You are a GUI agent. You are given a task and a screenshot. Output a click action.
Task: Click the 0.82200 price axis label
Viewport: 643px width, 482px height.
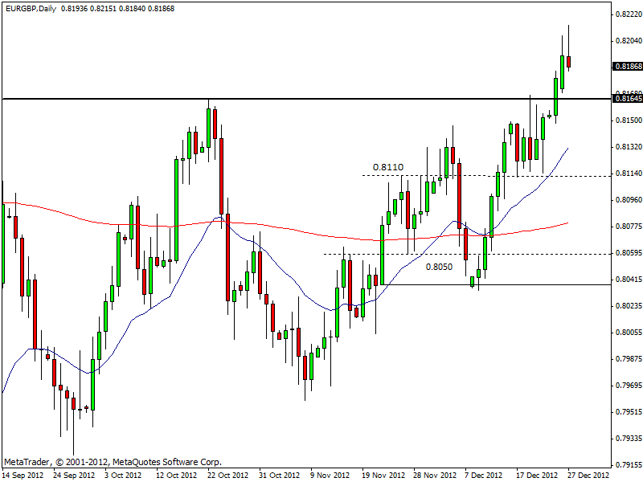pyautogui.click(x=627, y=14)
